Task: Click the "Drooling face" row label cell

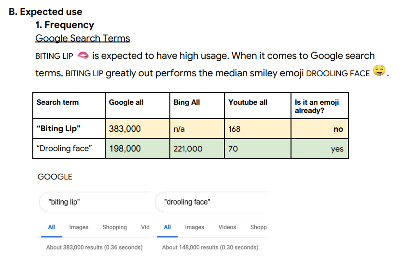Action: pyautogui.click(x=69, y=149)
